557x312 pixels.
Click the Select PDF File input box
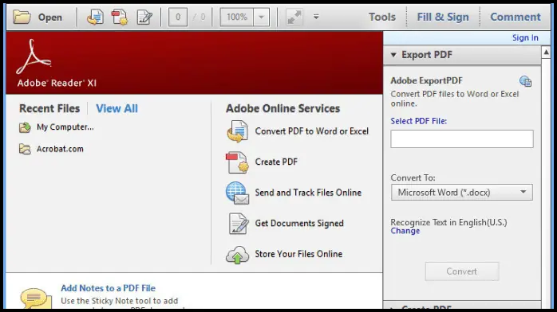[x=462, y=138]
